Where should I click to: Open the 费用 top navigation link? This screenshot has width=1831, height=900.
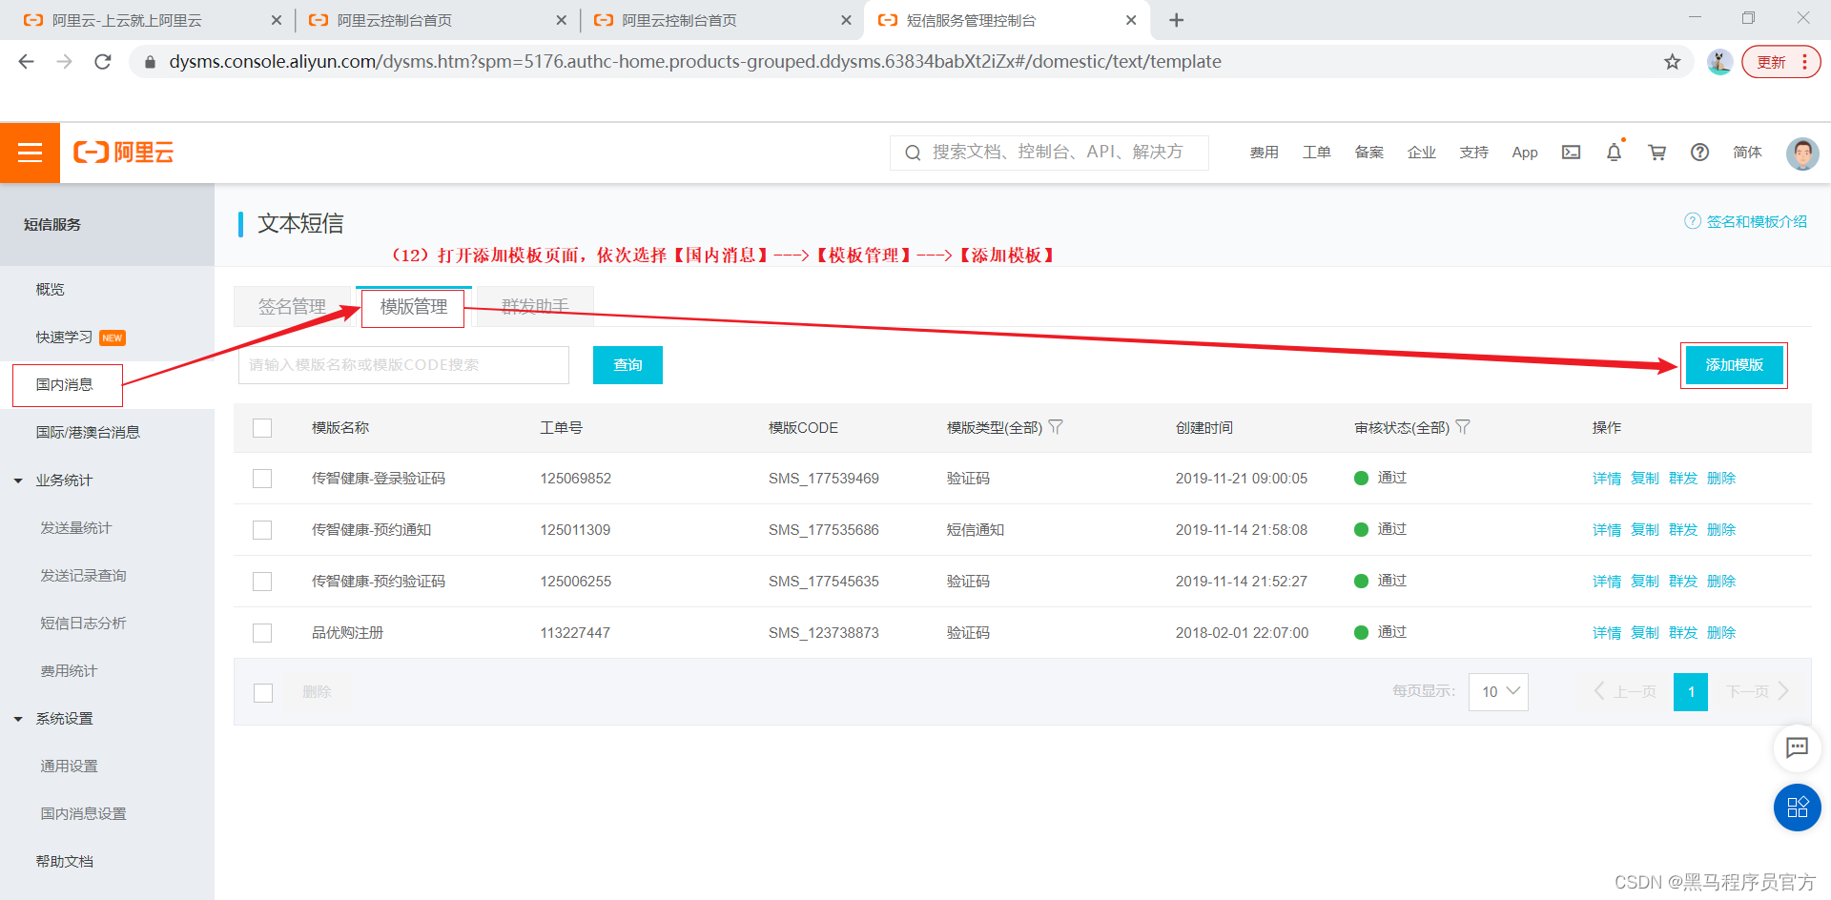tap(1265, 153)
